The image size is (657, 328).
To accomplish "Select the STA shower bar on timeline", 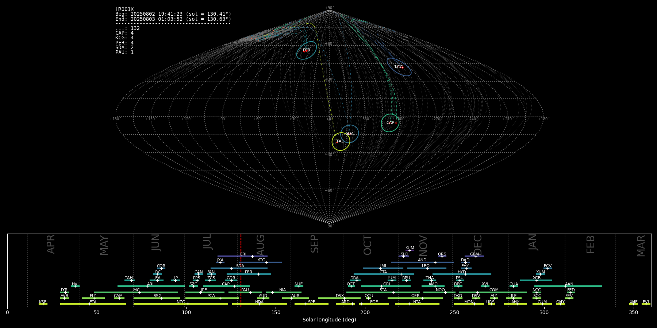I will point(383,292).
